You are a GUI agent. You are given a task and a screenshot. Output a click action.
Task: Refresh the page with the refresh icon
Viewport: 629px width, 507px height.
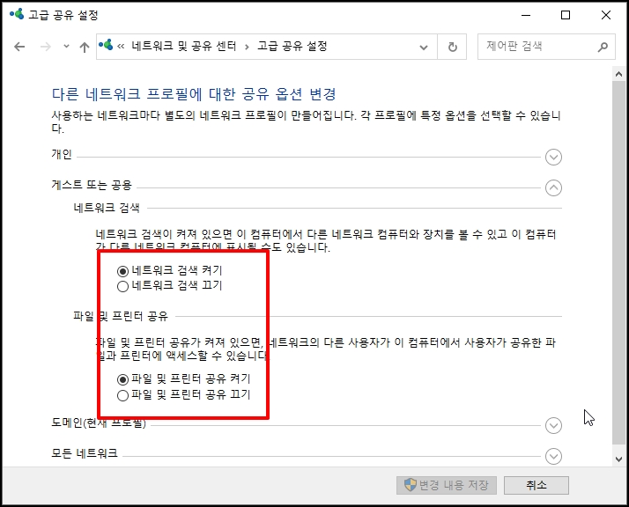pyautogui.click(x=453, y=47)
